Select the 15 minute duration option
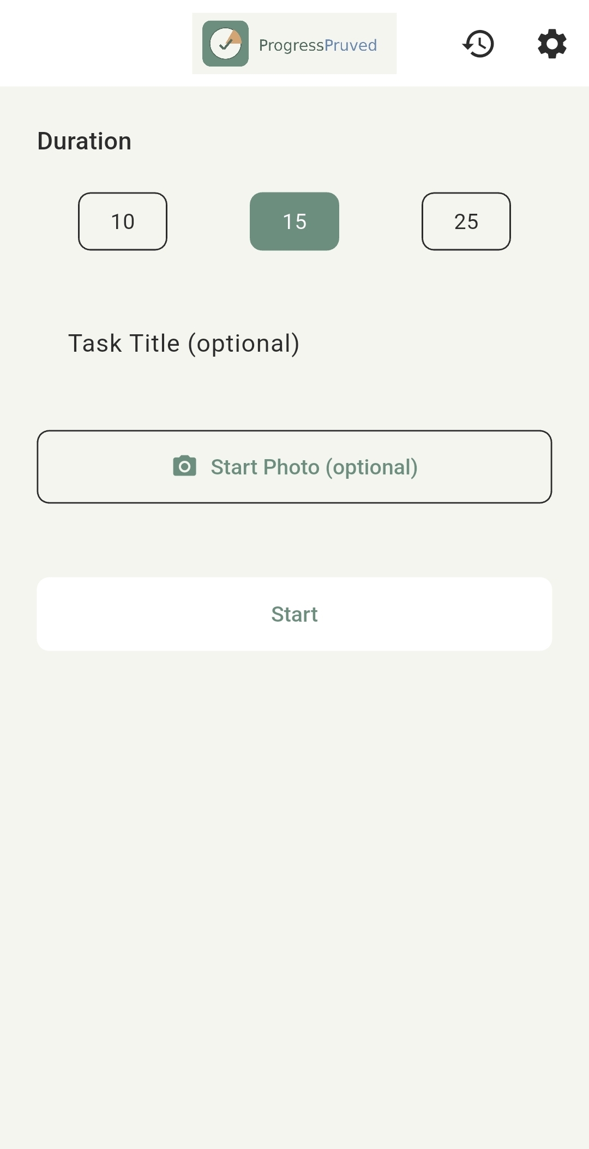This screenshot has height=1149, width=589. point(294,221)
